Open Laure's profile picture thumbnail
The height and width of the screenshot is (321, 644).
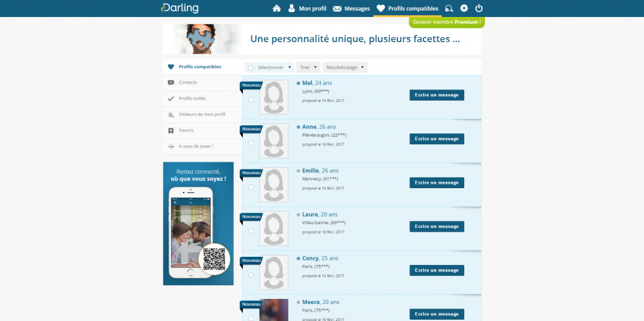(274, 228)
